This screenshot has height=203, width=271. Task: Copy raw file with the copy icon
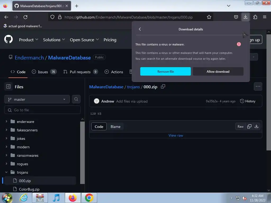click(x=249, y=127)
